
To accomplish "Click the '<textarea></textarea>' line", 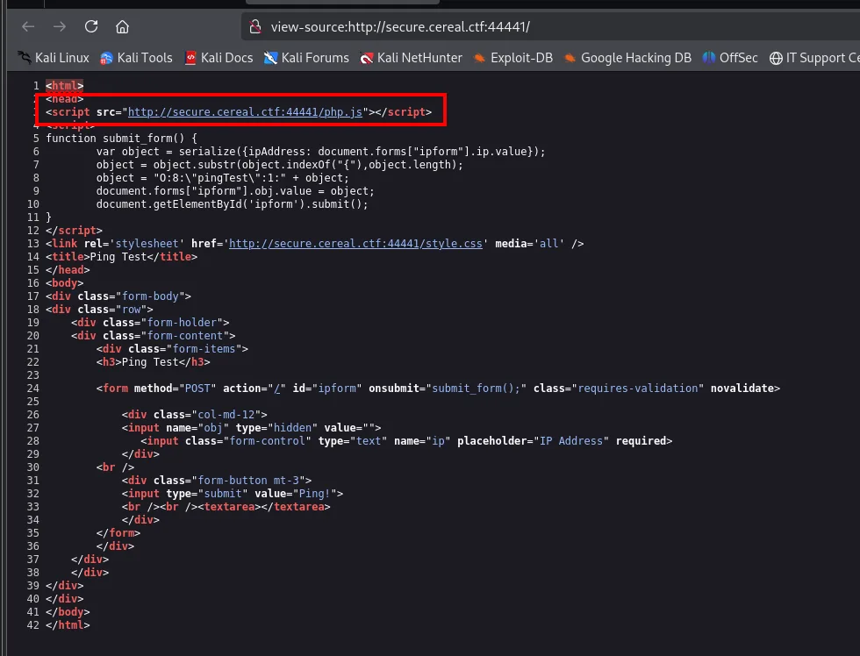I will (226, 506).
